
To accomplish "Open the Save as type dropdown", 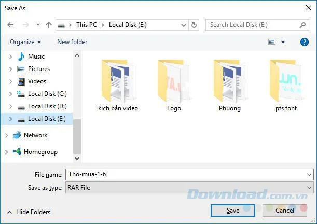I will tap(189, 188).
